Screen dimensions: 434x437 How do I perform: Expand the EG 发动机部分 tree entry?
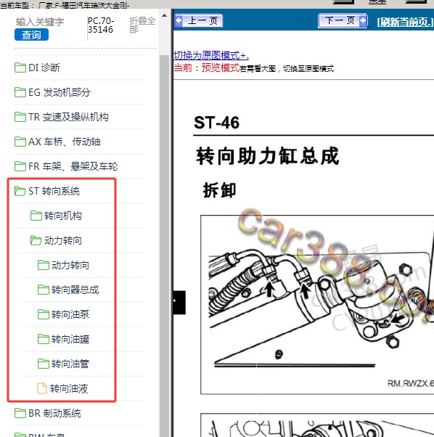[60, 92]
